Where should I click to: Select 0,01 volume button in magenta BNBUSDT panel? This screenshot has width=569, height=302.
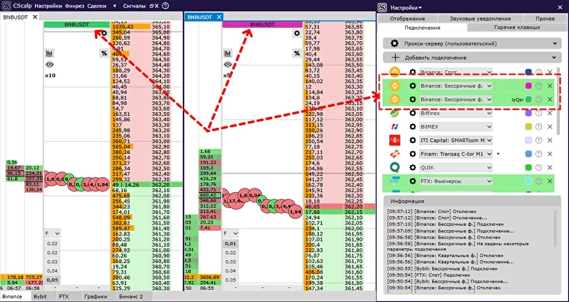tap(231, 244)
